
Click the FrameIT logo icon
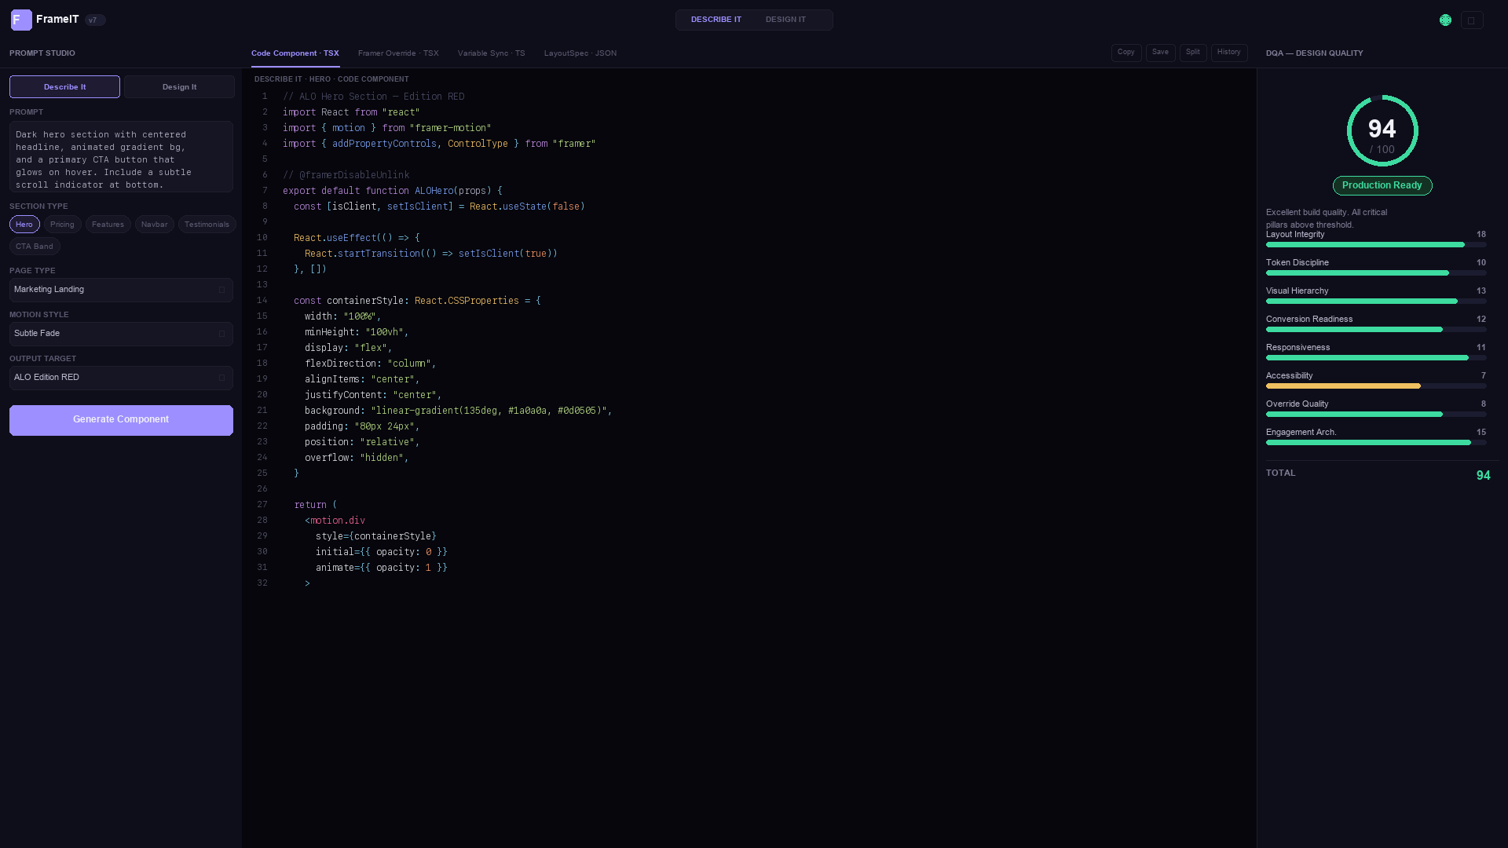pos(21,20)
